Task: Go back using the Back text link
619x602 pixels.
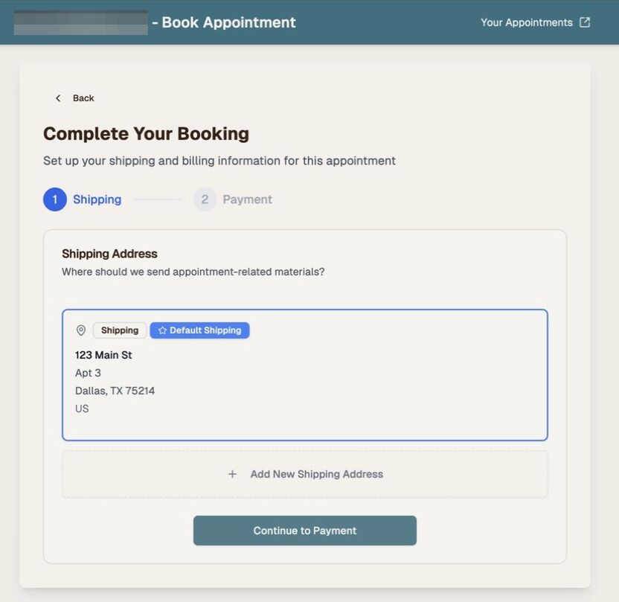Action: [83, 98]
